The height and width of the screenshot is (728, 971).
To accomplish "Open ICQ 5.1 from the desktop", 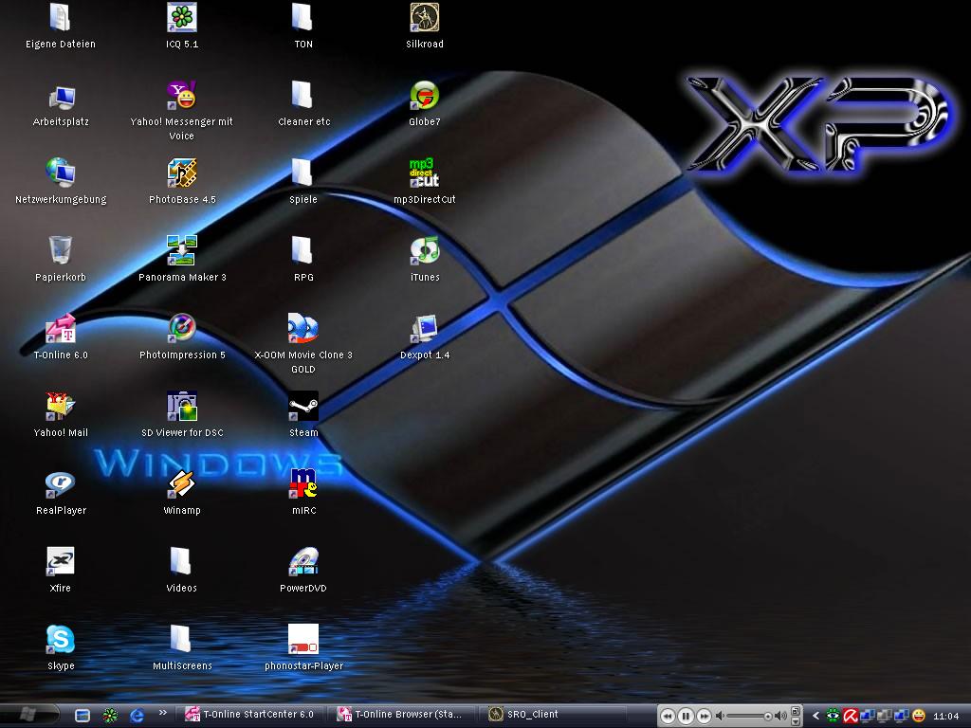I will pos(181,18).
